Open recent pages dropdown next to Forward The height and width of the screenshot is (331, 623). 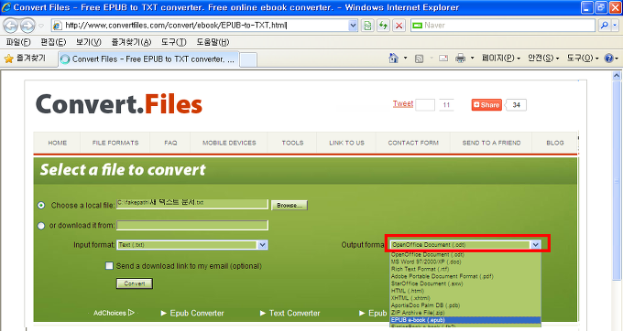click(x=41, y=26)
